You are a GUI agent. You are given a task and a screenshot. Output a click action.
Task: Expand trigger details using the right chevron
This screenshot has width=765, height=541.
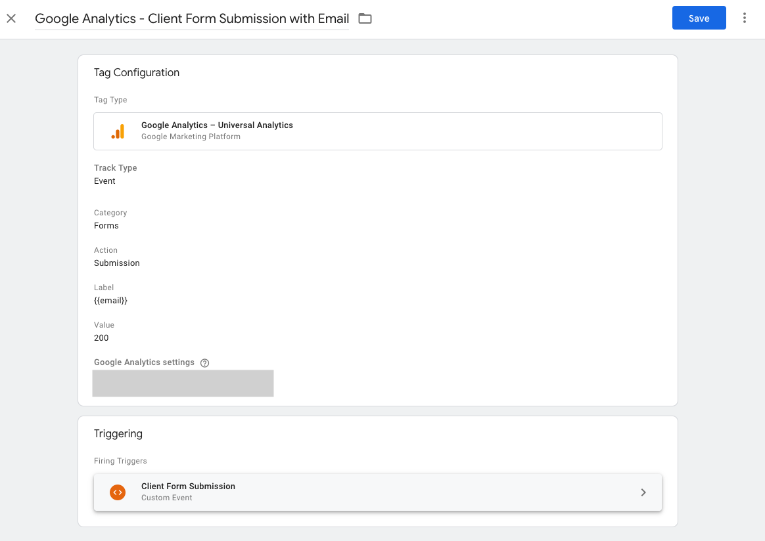tap(643, 492)
